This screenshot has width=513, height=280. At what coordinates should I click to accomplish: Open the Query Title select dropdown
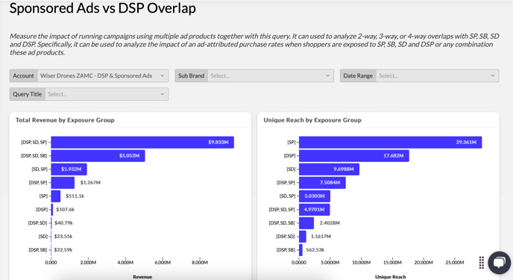(x=107, y=94)
